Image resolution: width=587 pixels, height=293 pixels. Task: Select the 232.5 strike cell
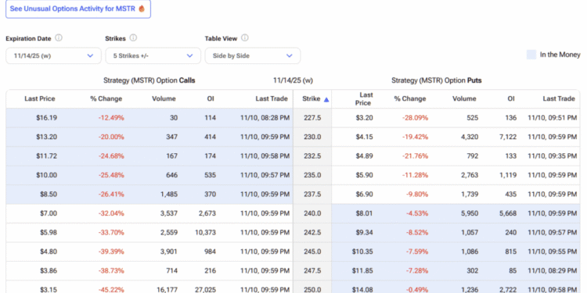coord(312,155)
